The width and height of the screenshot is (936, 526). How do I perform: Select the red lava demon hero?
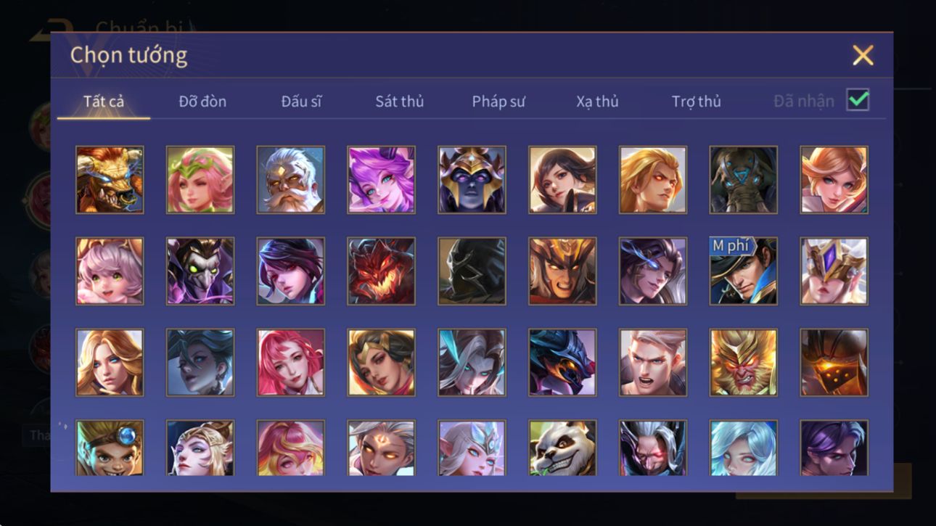pos(381,271)
